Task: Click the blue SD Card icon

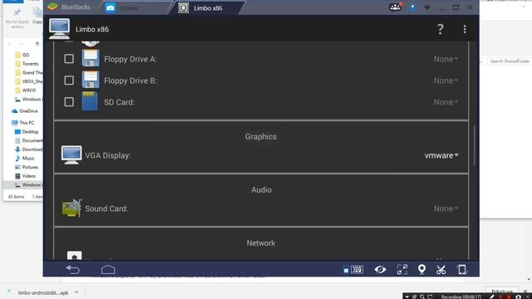Action: pos(90,101)
